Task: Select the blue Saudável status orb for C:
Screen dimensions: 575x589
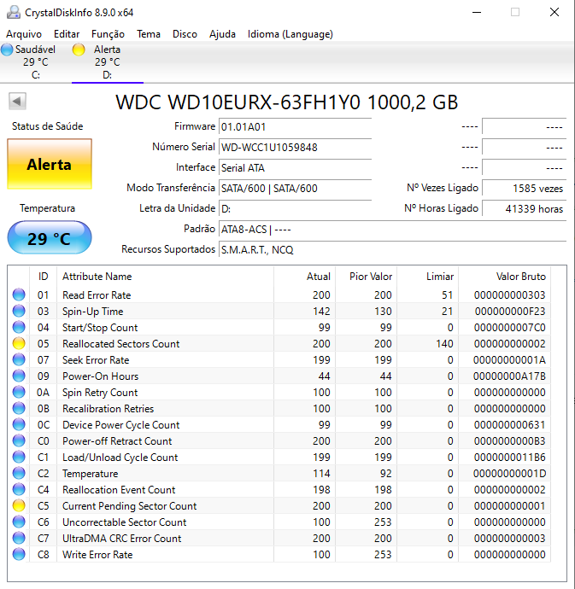Action: (x=7, y=50)
